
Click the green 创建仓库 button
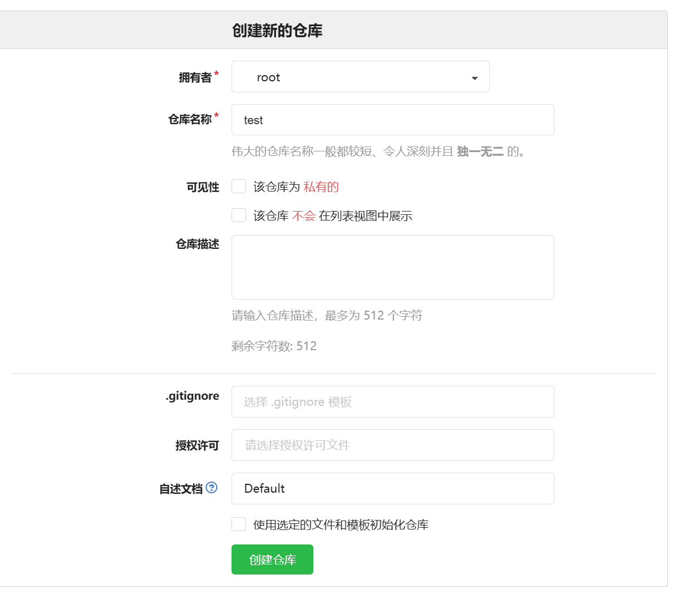[272, 559]
